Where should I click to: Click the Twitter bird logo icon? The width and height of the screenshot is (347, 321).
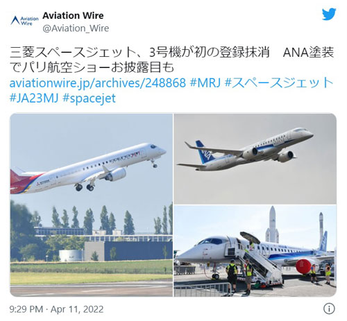329,15
